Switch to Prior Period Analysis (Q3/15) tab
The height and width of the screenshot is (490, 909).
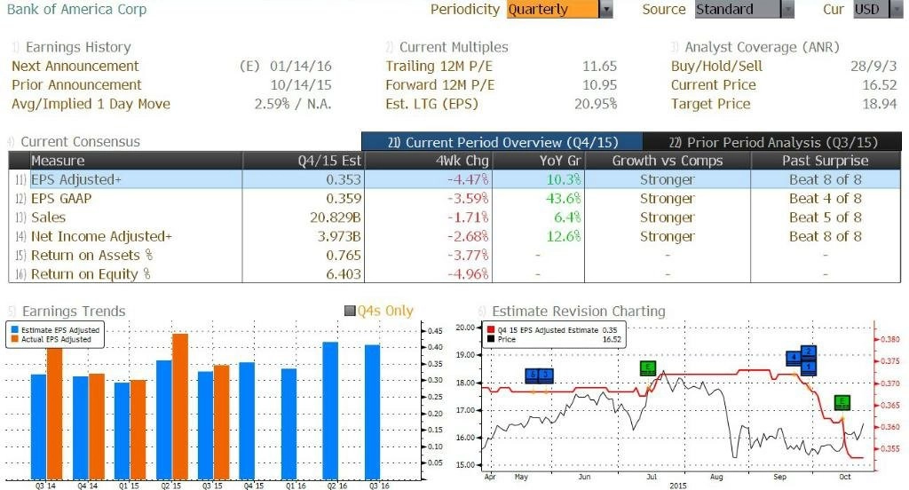[x=772, y=142]
